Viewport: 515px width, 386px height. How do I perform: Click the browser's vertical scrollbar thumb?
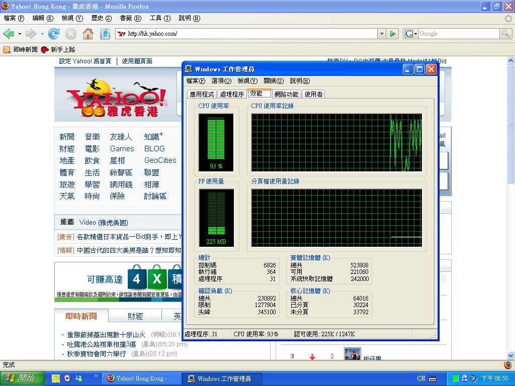point(511,121)
